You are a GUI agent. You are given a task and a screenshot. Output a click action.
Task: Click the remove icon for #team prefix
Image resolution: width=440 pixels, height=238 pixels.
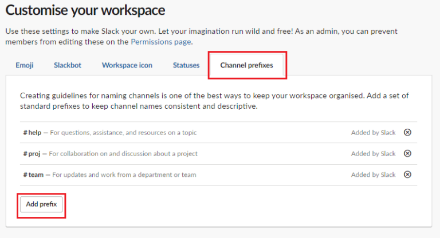[x=407, y=174]
